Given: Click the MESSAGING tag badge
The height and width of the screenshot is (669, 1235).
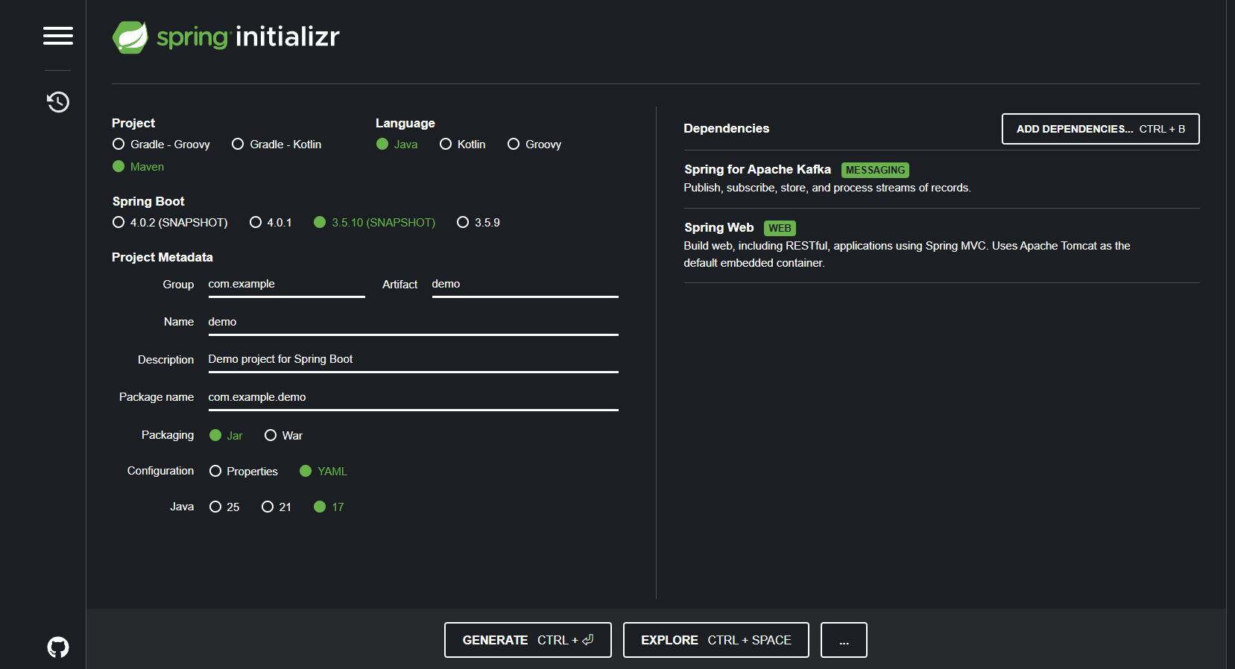Looking at the screenshot, I should pyautogui.click(x=875, y=170).
